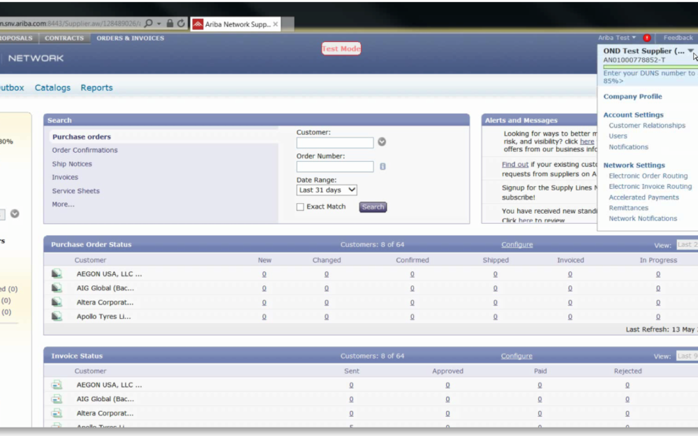This screenshot has height=436, width=698.
Task: Click the Search button
Action: coord(373,207)
